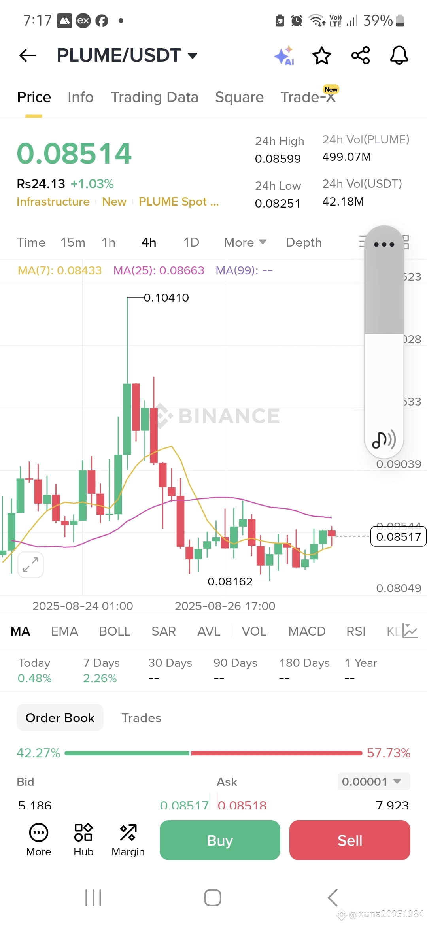This screenshot has width=427, height=925.
Task: Open Margin trading icon
Action: pyautogui.click(x=128, y=840)
